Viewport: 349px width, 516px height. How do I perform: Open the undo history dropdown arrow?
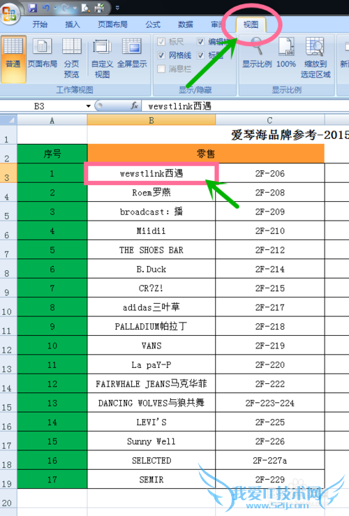click(x=55, y=8)
